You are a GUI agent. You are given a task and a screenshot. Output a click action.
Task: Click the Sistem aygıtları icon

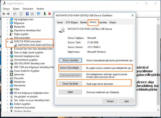click(x=11, y=104)
